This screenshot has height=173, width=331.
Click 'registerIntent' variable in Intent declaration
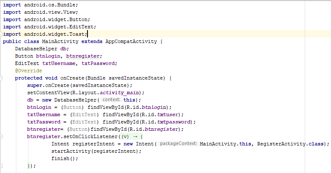pos(93,144)
